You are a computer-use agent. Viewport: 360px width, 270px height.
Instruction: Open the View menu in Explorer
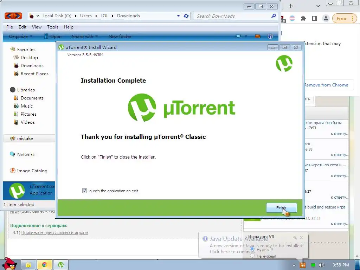click(37, 27)
